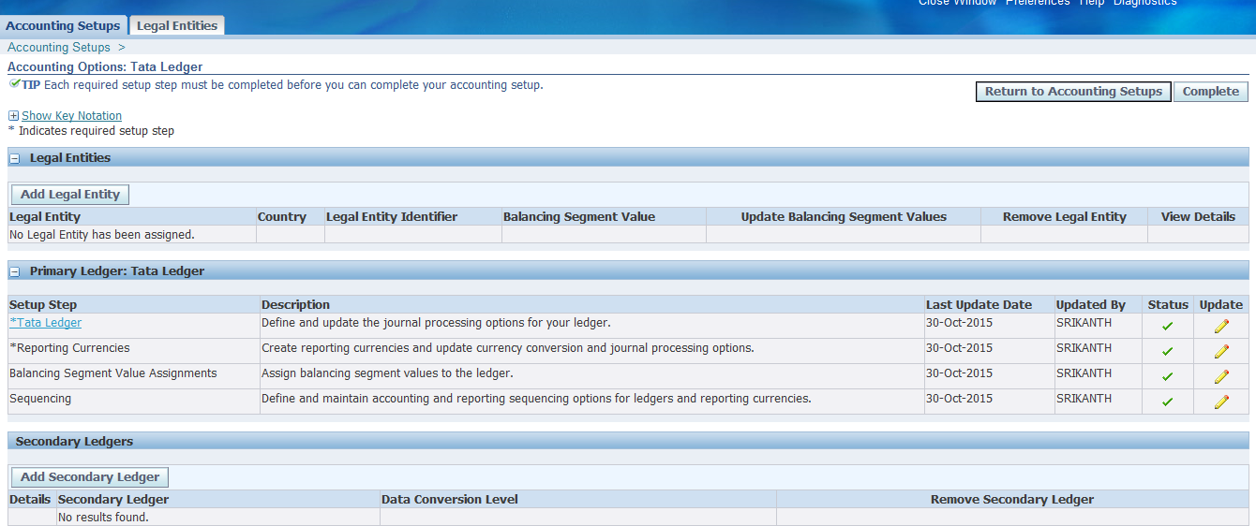Select the Accounting Setups tab

[x=63, y=25]
